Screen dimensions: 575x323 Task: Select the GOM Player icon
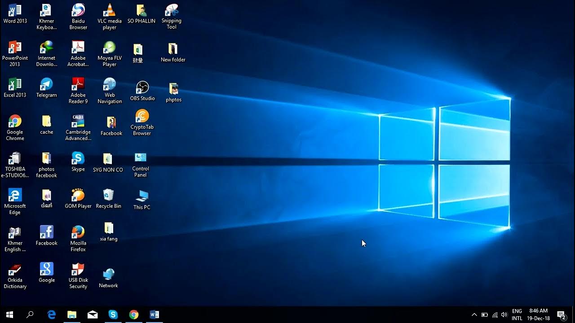pos(78,199)
